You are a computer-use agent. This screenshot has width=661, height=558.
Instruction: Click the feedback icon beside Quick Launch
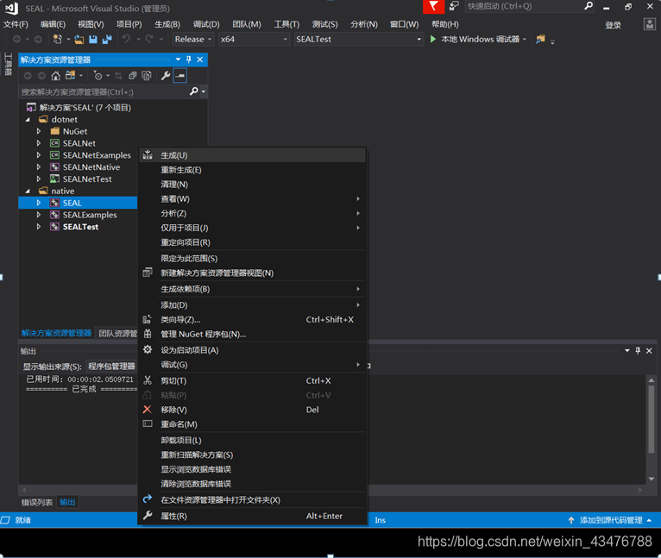point(454,6)
